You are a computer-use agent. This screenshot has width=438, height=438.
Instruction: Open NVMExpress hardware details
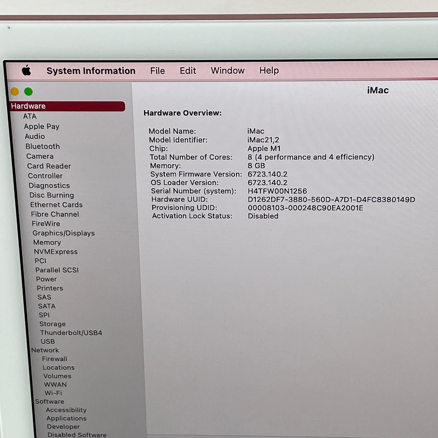[x=55, y=252]
